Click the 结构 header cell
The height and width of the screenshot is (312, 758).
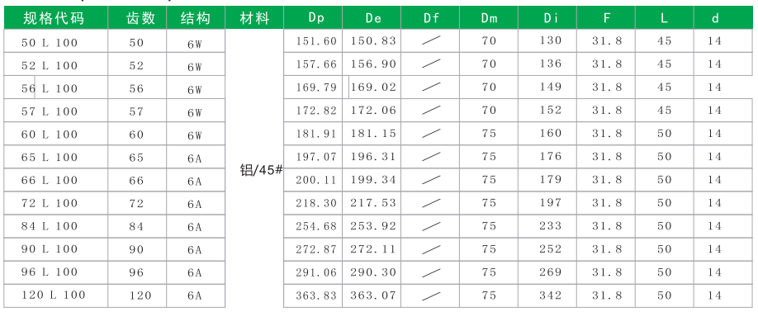click(196, 18)
